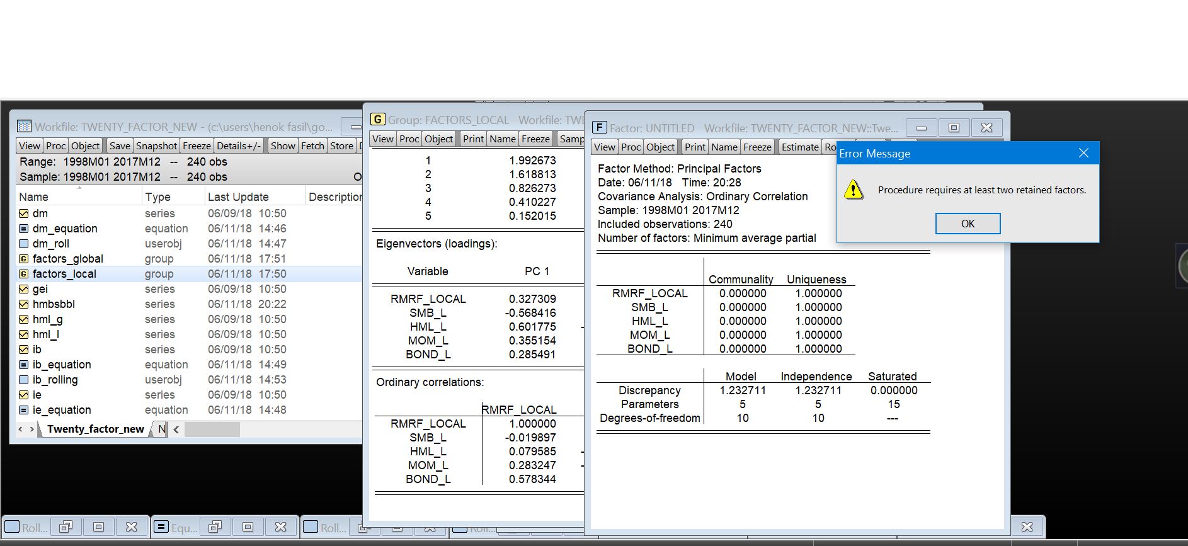This screenshot has width=1188, height=546.
Task: Open View menu in Factor window
Action: [605, 147]
